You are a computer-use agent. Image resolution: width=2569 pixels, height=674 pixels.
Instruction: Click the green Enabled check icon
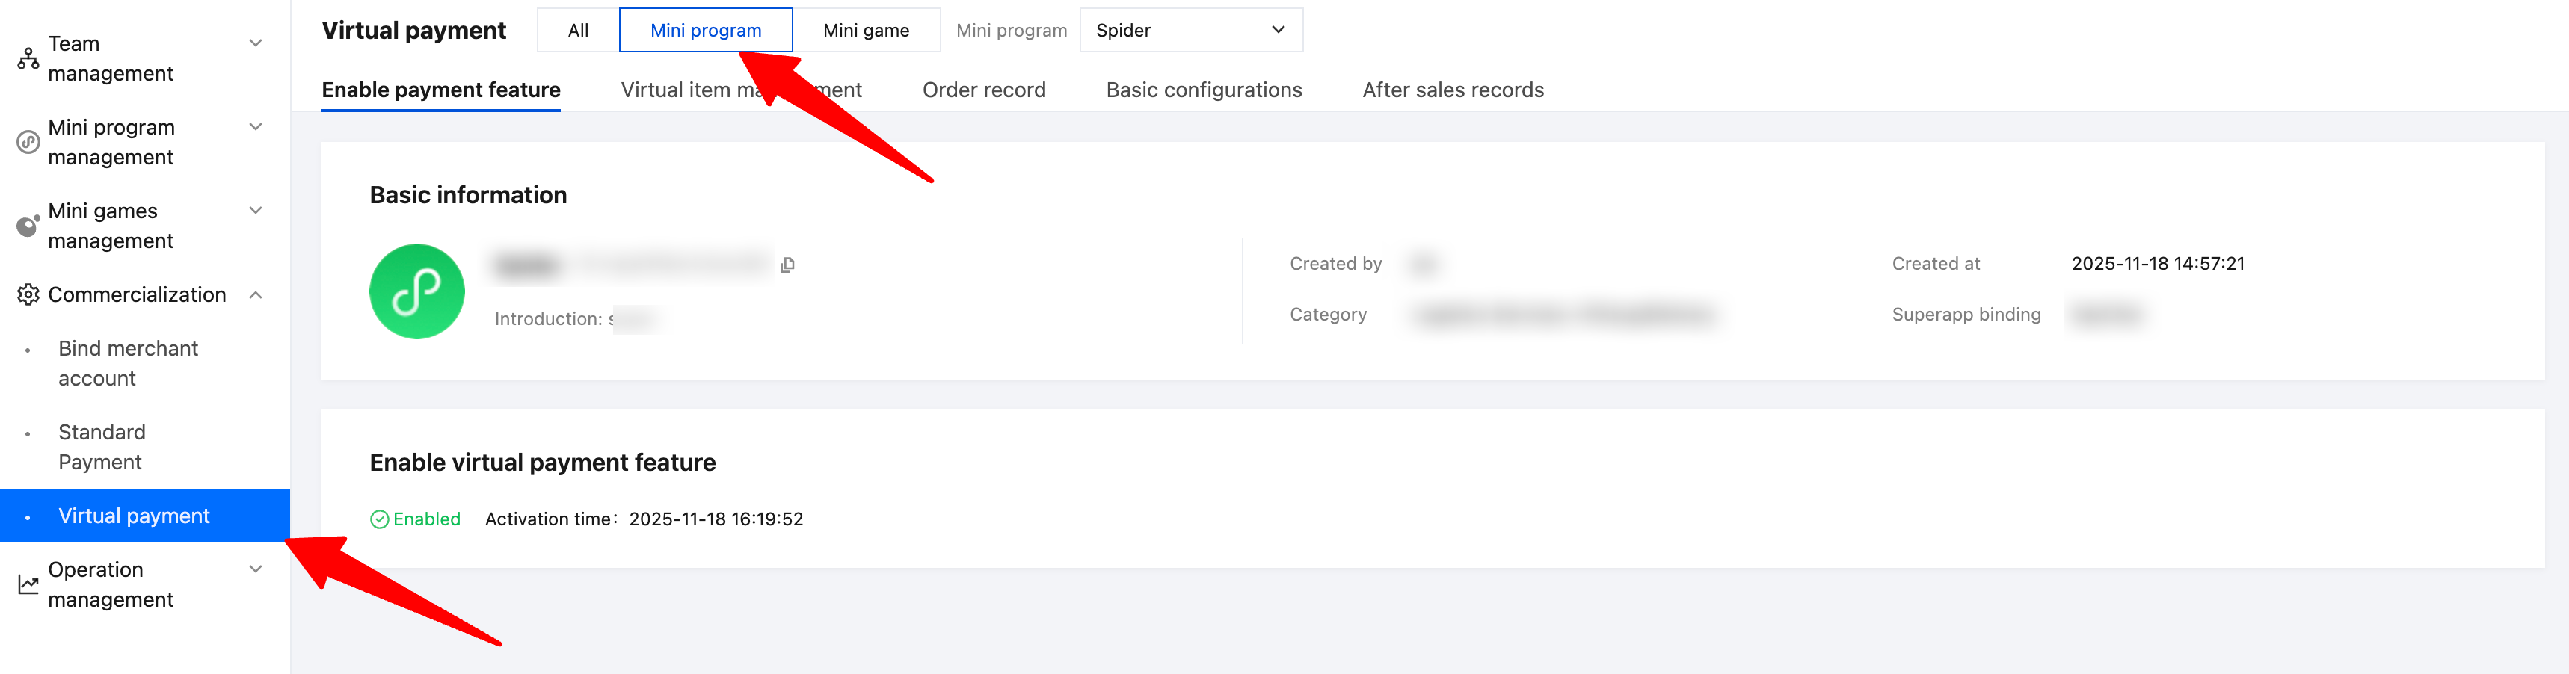click(379, 519)
